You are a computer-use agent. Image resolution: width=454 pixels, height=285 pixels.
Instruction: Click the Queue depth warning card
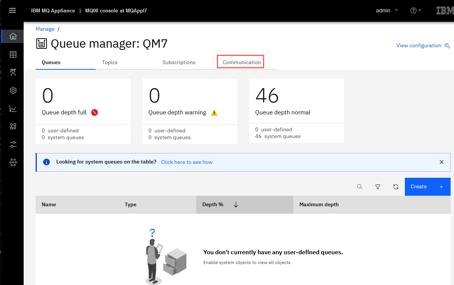190,111
